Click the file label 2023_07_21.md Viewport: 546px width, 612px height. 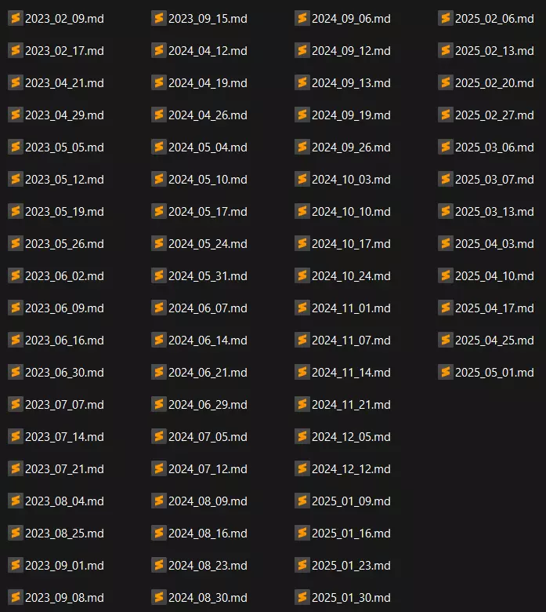point(65,468)
